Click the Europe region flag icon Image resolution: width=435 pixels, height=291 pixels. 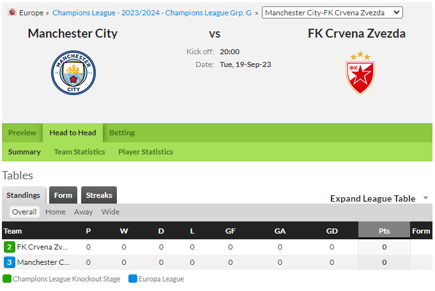12,12
